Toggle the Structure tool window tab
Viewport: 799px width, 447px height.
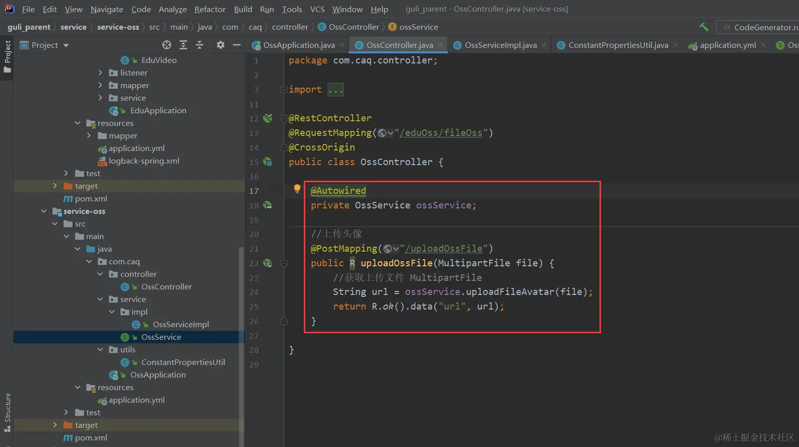tap(7, 411)
